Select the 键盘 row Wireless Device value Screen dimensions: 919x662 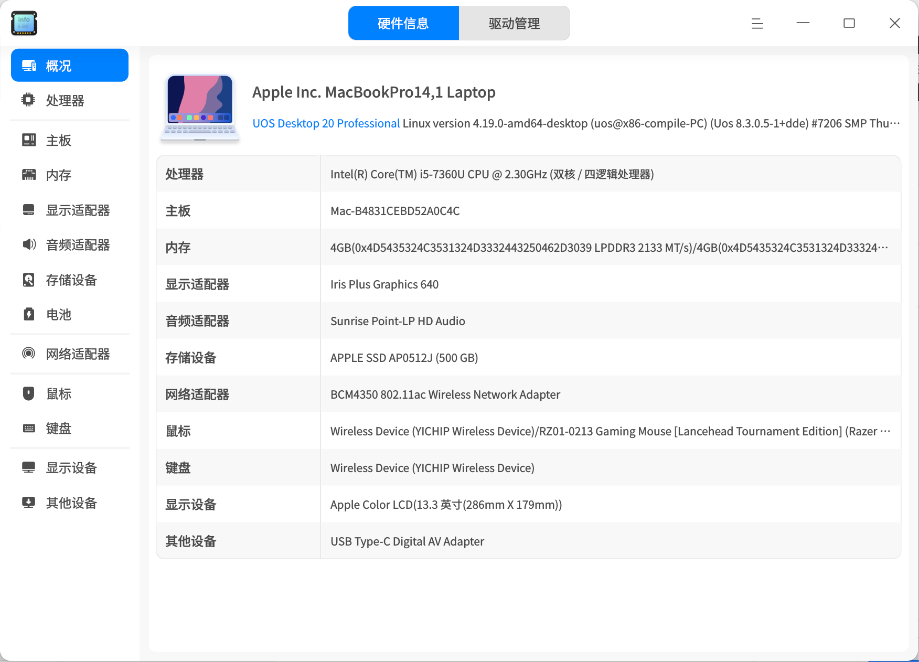point(432,468)
